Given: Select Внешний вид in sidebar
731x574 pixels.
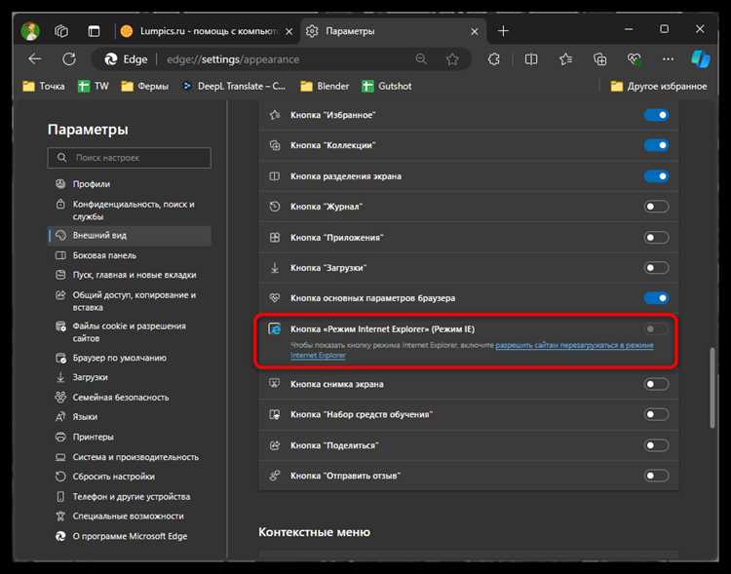Looking at the screenshot, I should pos(129,236).
